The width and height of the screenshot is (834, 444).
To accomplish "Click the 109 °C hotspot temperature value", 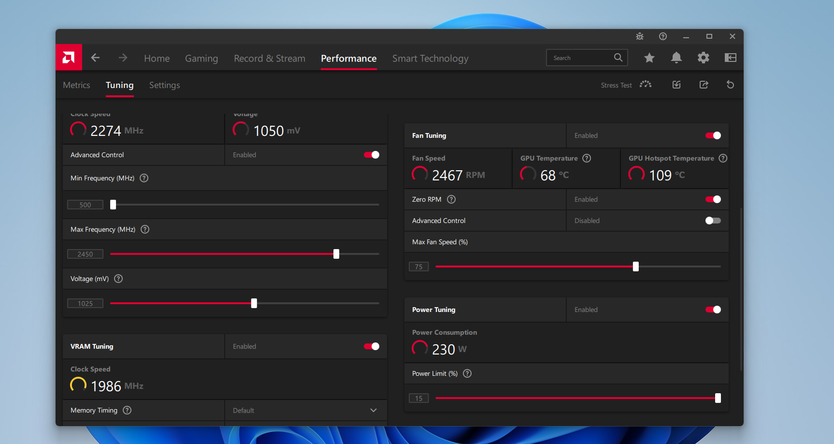I will (x=667, y=175).
